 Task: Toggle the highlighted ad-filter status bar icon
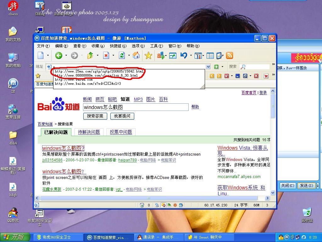pyautogui.click(x=164, y=205)
